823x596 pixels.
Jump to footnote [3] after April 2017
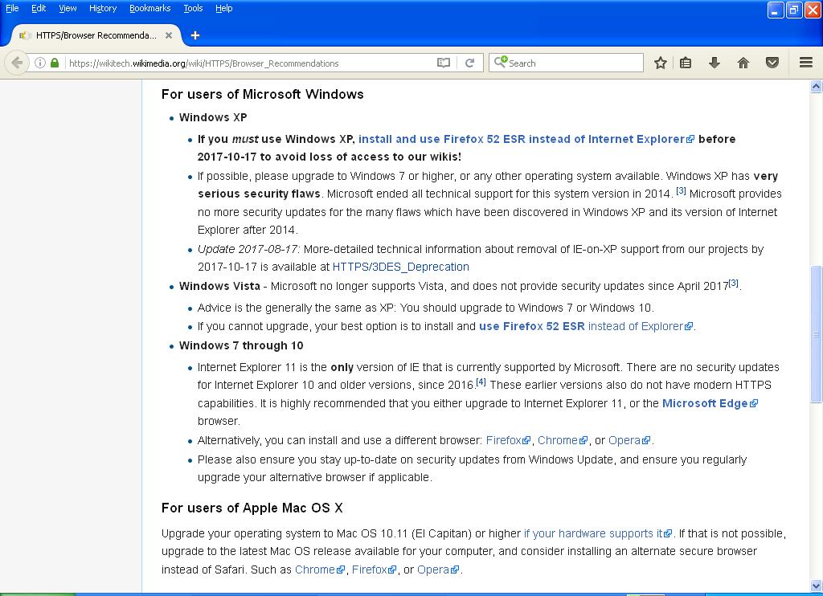733,284
